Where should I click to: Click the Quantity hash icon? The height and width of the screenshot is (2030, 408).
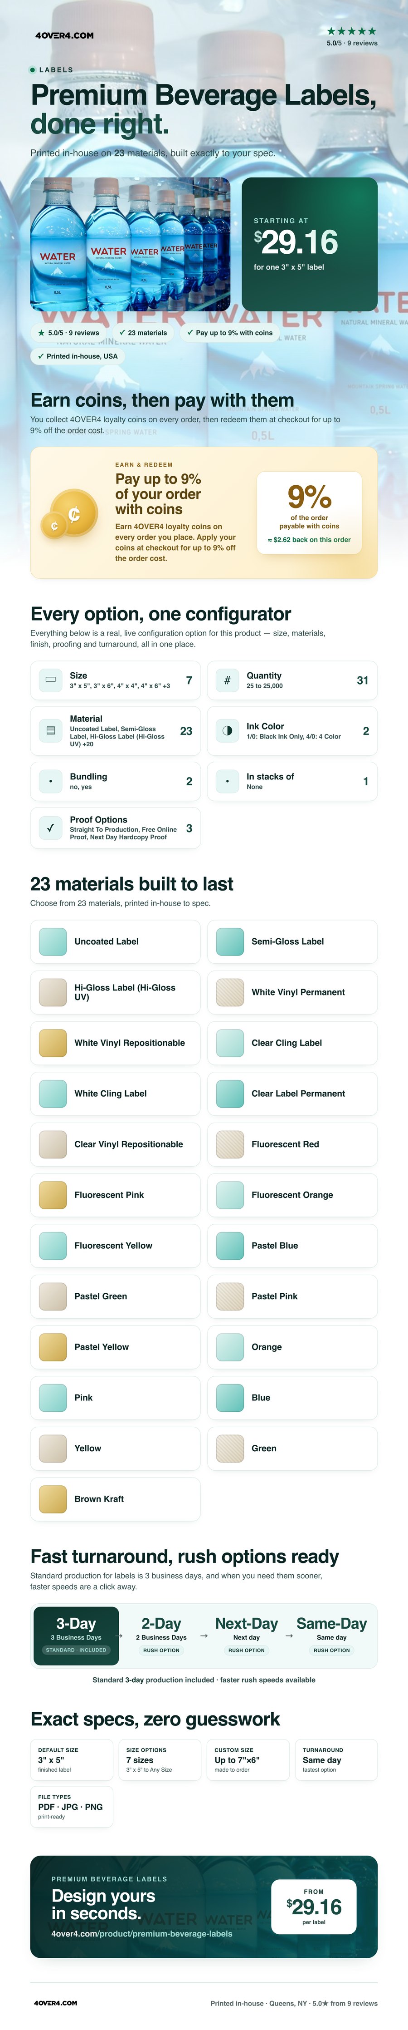point(227,680)
